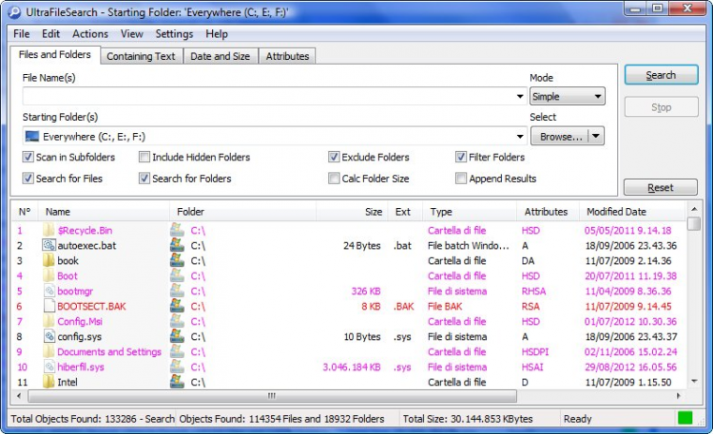Click the Ext column header
713x434 pixels.
click(x=405, y=212)
